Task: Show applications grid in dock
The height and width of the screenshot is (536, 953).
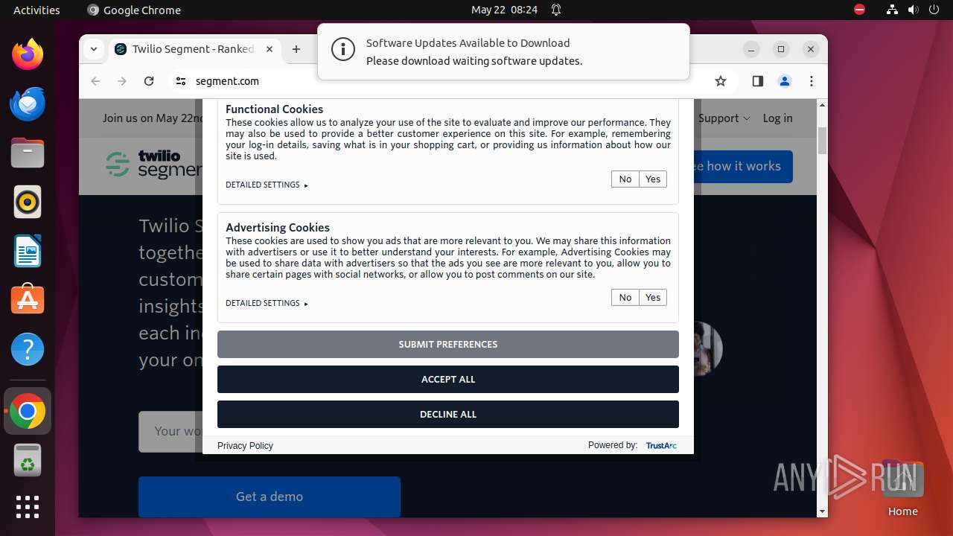Action: click(x=28, y=507)
